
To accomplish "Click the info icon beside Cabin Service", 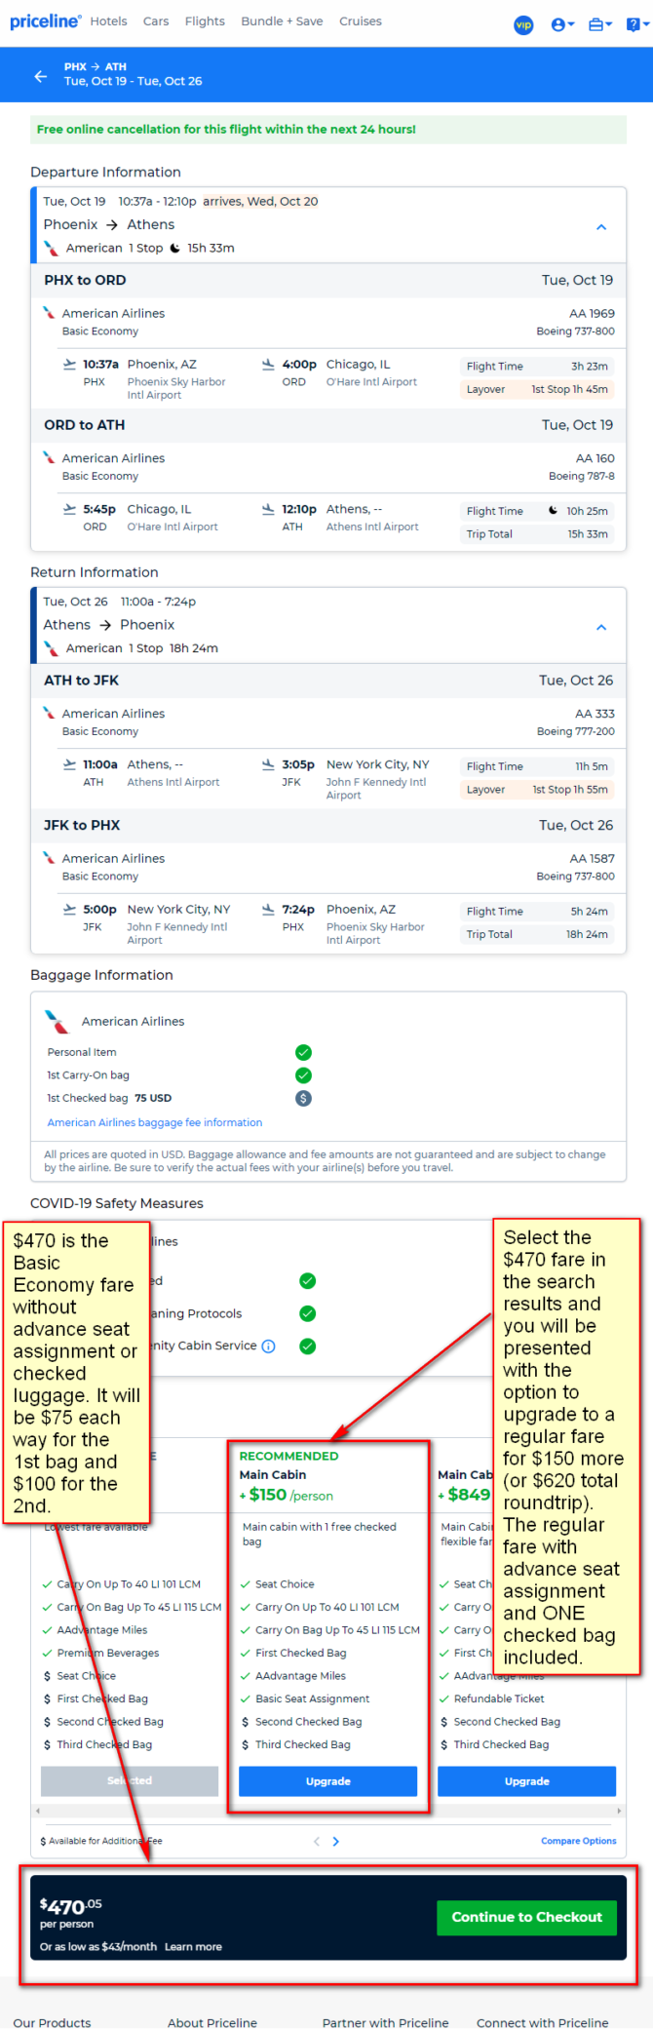I will (x=269, y=1346).
